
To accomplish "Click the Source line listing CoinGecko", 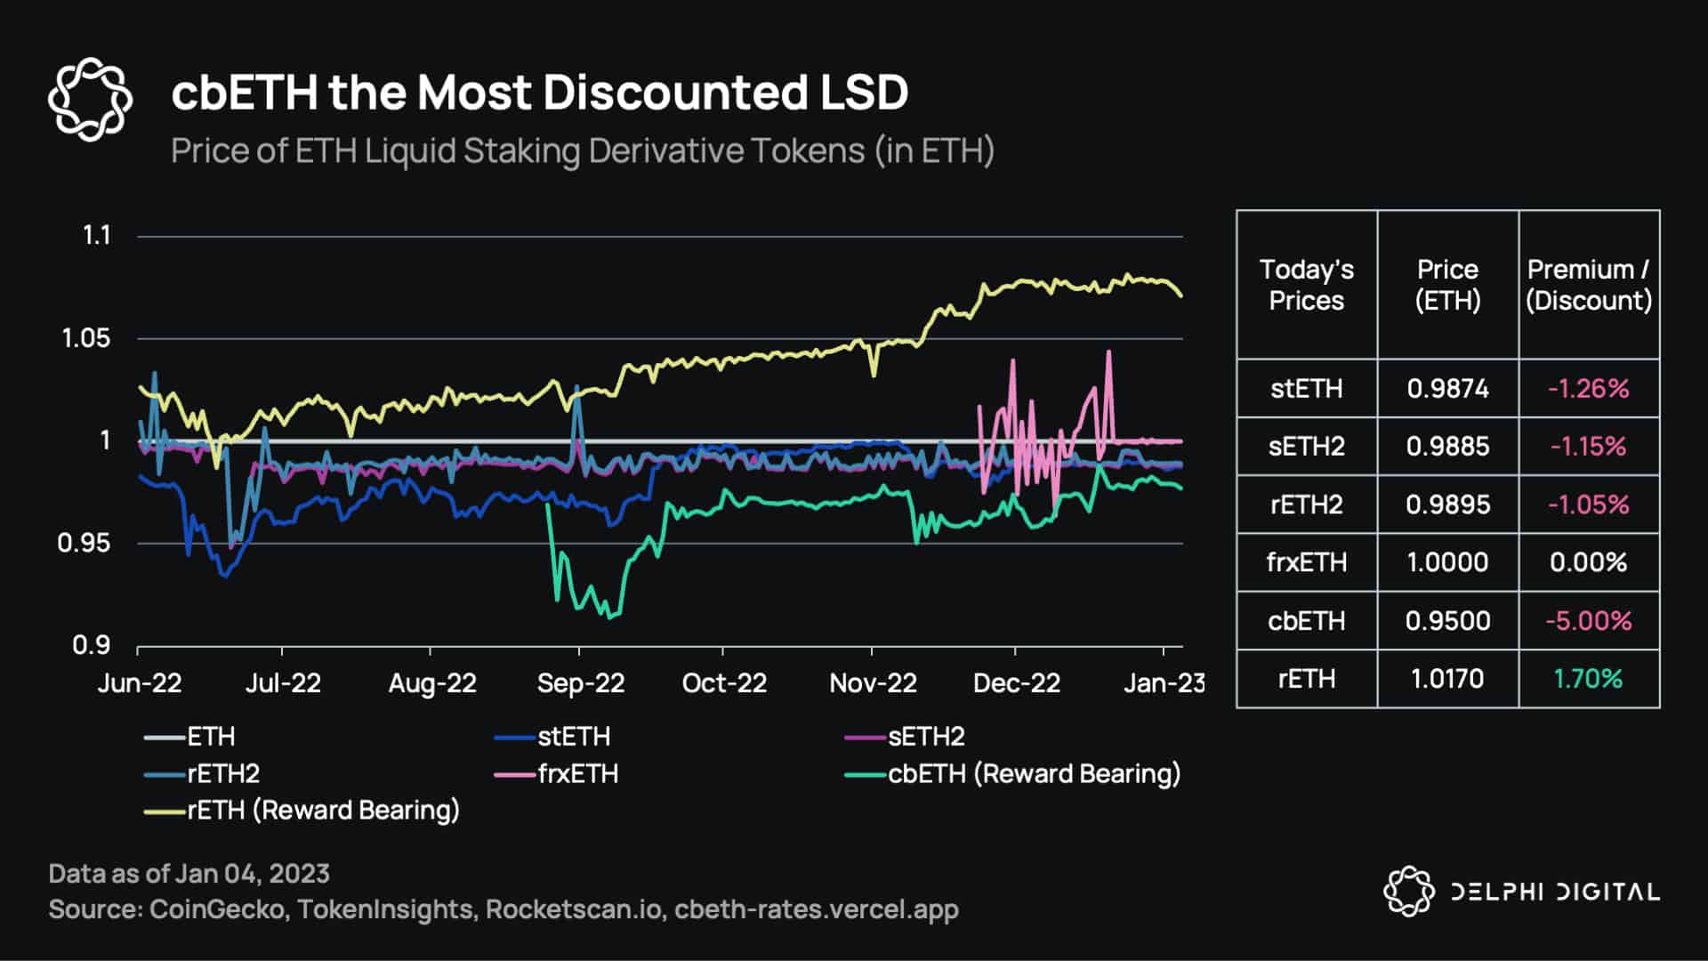I will [504, 909].
